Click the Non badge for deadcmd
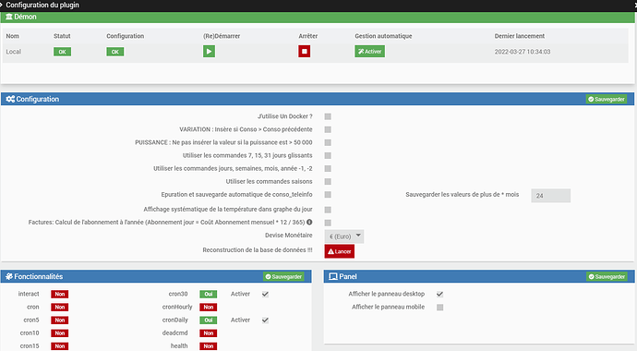The height and width of the screenshot is (351, 637). point(208,333)
